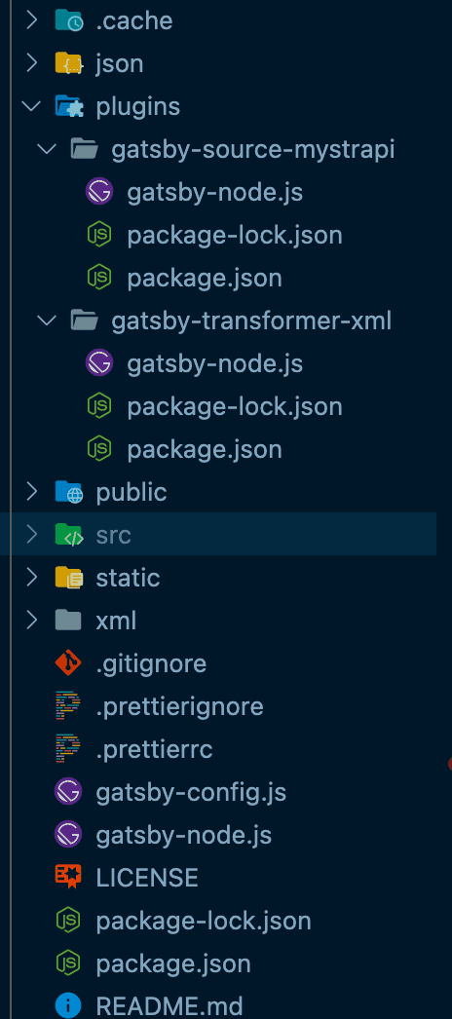Click the .cache folder clock icon
452x1019 pixels.
click(x=68, y=20)
